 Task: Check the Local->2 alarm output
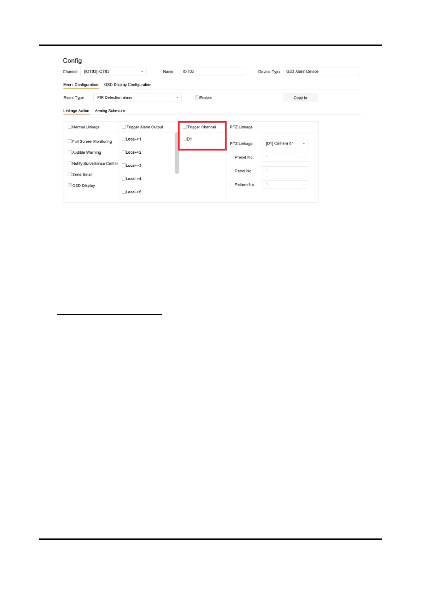[x=124, y=152]
